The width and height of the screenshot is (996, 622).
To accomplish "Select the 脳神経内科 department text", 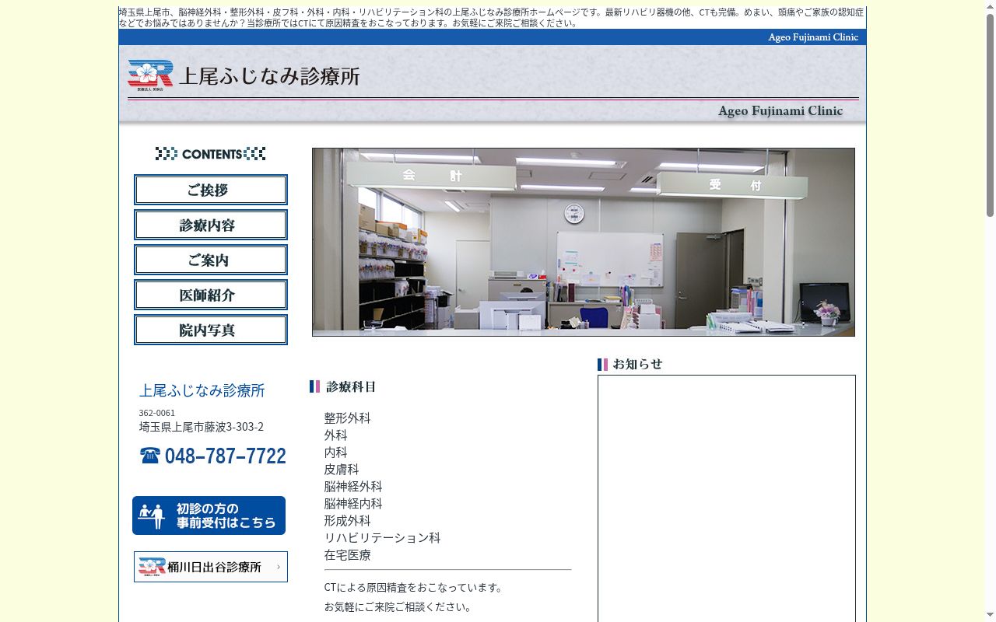I will (353, 504).
